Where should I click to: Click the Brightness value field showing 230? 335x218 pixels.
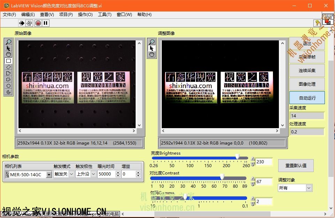pos(264,162)
